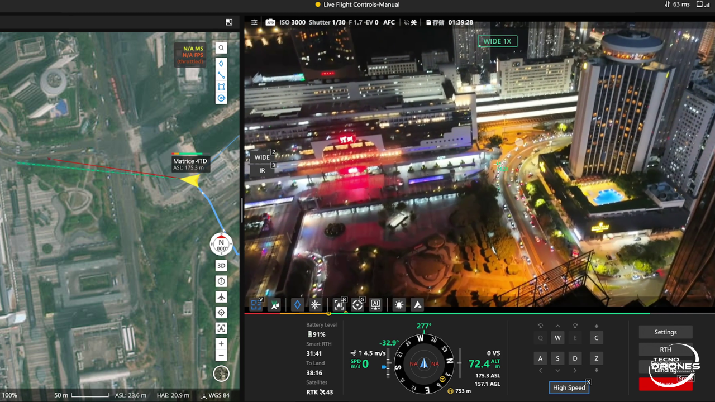Screen dimensions: 715x402
Task: Center map on aircraft icon
Action: point(221,297)
